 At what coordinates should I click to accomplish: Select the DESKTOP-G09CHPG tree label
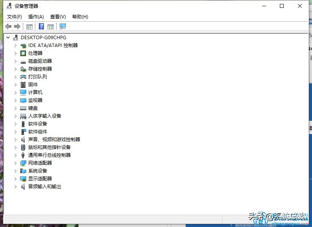(x=44, y=38)
